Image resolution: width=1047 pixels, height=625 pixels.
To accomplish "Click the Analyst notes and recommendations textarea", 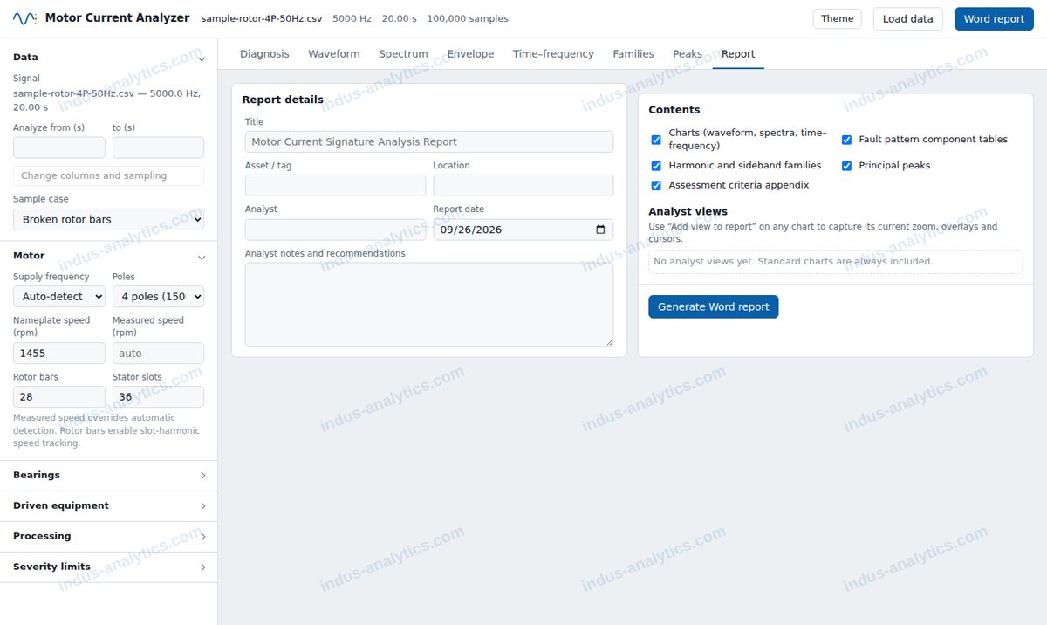I will [x=429, y=305].
